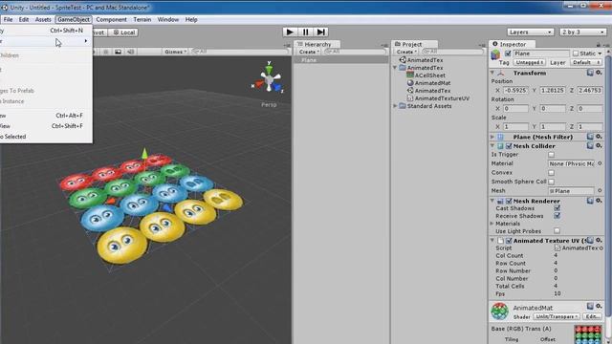This screenshot has width=612, height=344.
Task: Open the AnimatedMat material help book icon
Action: [590, 307]
